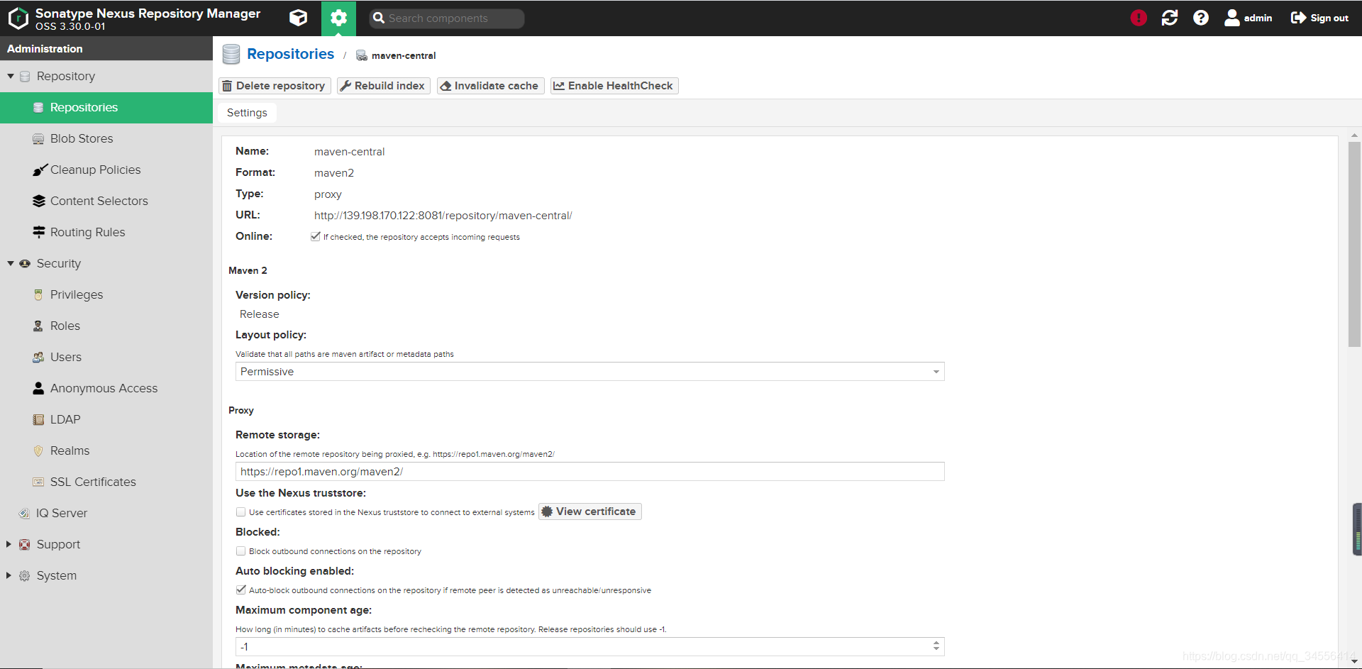Viewport: 1362px width, 669px height.
Task: Click the Rebuild index button
Action: coord(383,86)
